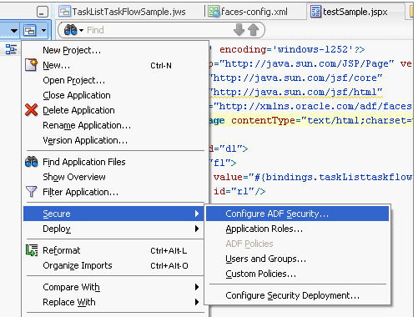This screenshot has width=418, height=317.
Task: Open the Find options dropdown arrow
Action: tap(81, 30)
